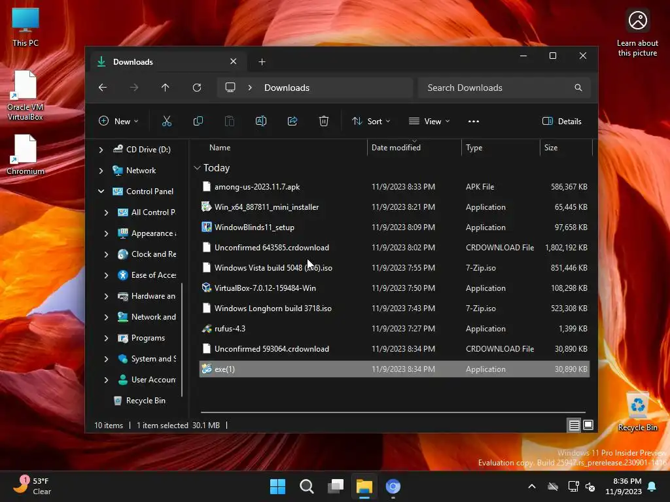Click address bar chevron before Downloads
This screenshot has width=670, height=502.
[250, 88]
